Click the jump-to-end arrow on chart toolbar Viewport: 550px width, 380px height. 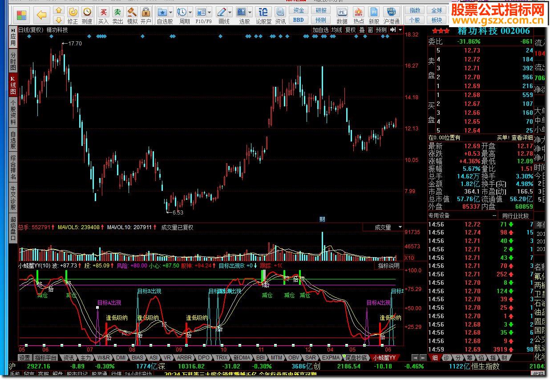pyautogui.click(x=393, y=30)
